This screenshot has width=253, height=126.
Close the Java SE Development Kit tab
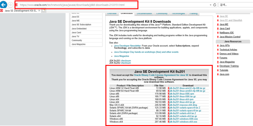click(39, 11)
